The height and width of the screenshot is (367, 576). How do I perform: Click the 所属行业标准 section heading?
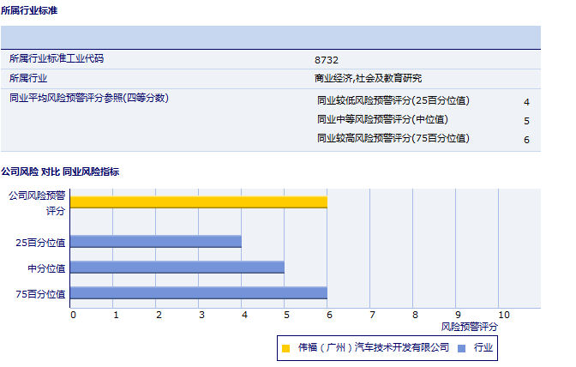(x=30, y=10)
